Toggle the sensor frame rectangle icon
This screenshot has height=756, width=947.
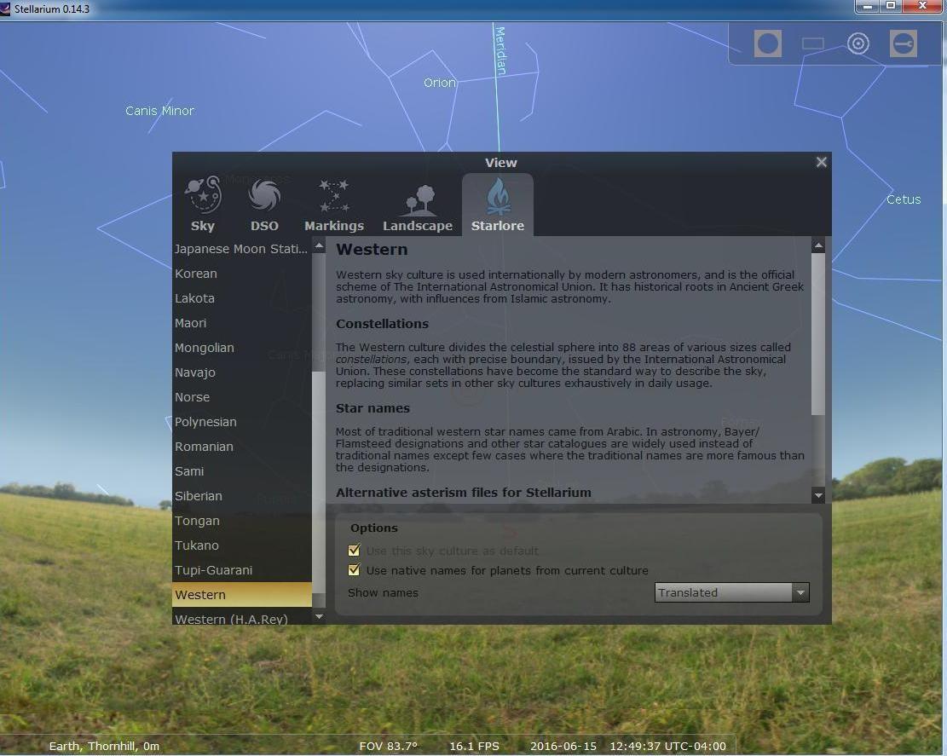(813, 43)
